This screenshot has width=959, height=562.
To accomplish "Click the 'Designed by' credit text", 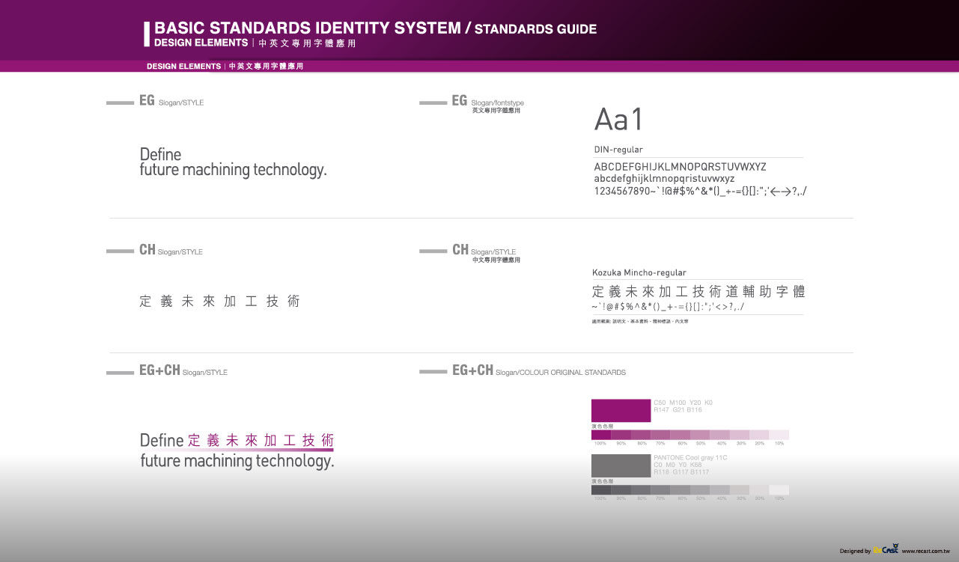I will click(x=856, y=552).
